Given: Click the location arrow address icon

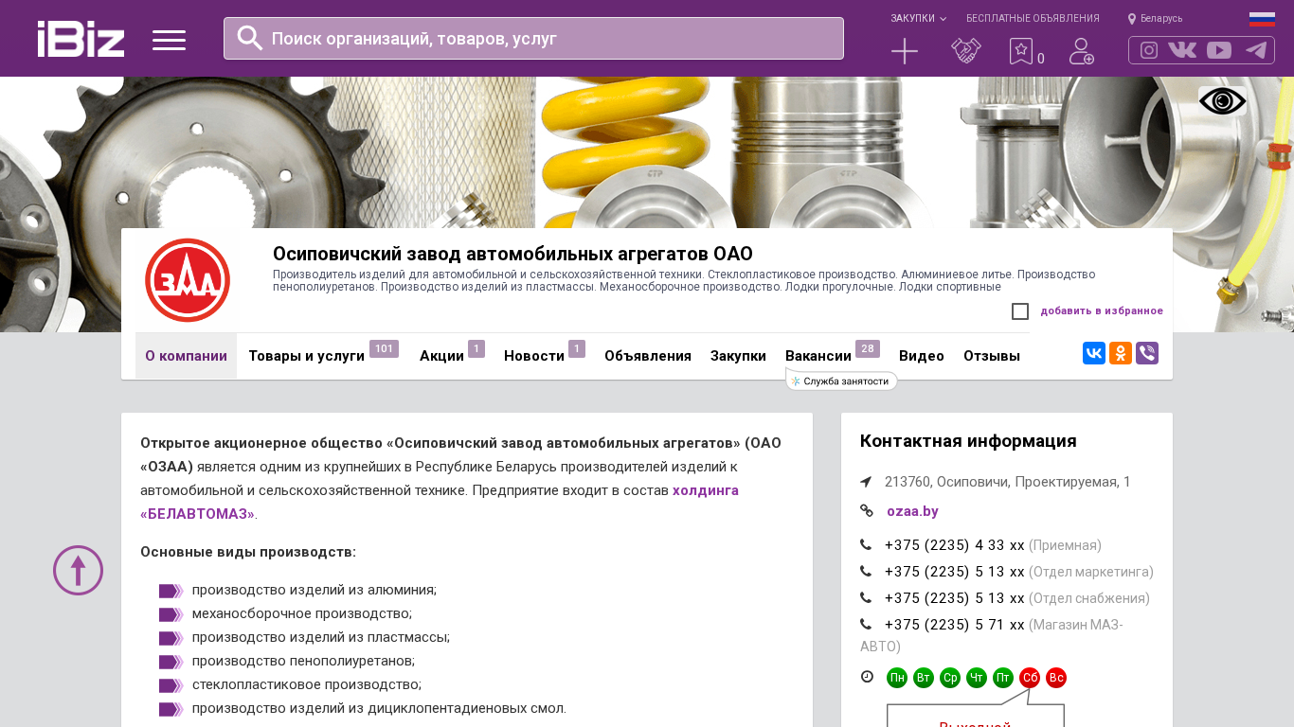Looking at the screenshot, I should 866,482.
